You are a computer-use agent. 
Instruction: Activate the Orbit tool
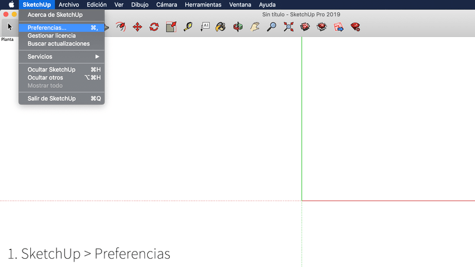tap(238, 27)
